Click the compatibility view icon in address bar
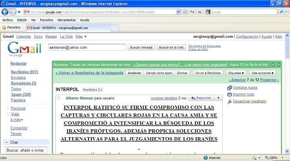The width and height of the screenshot is (290, 161). pos(185,12)
